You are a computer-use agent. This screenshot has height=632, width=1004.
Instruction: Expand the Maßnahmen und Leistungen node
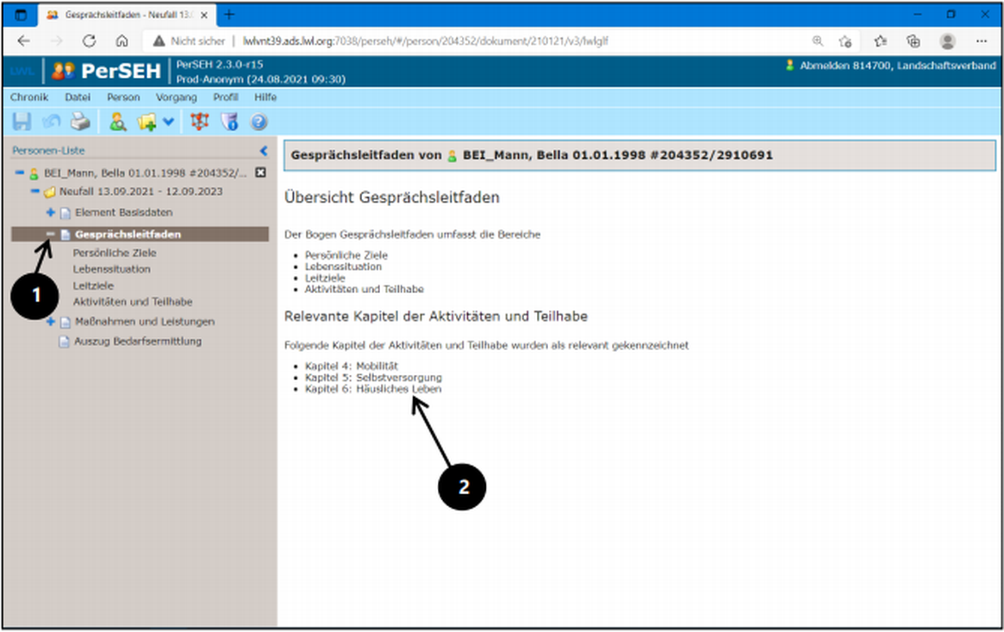[x=50, y=322]
